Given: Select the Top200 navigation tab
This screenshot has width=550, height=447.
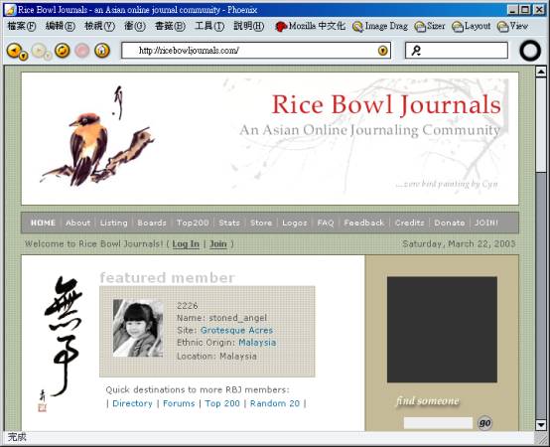Looking at the screenshot, I should coord(193,223).
